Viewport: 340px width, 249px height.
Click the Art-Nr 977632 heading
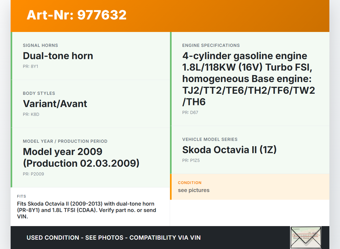click(76, 15)
